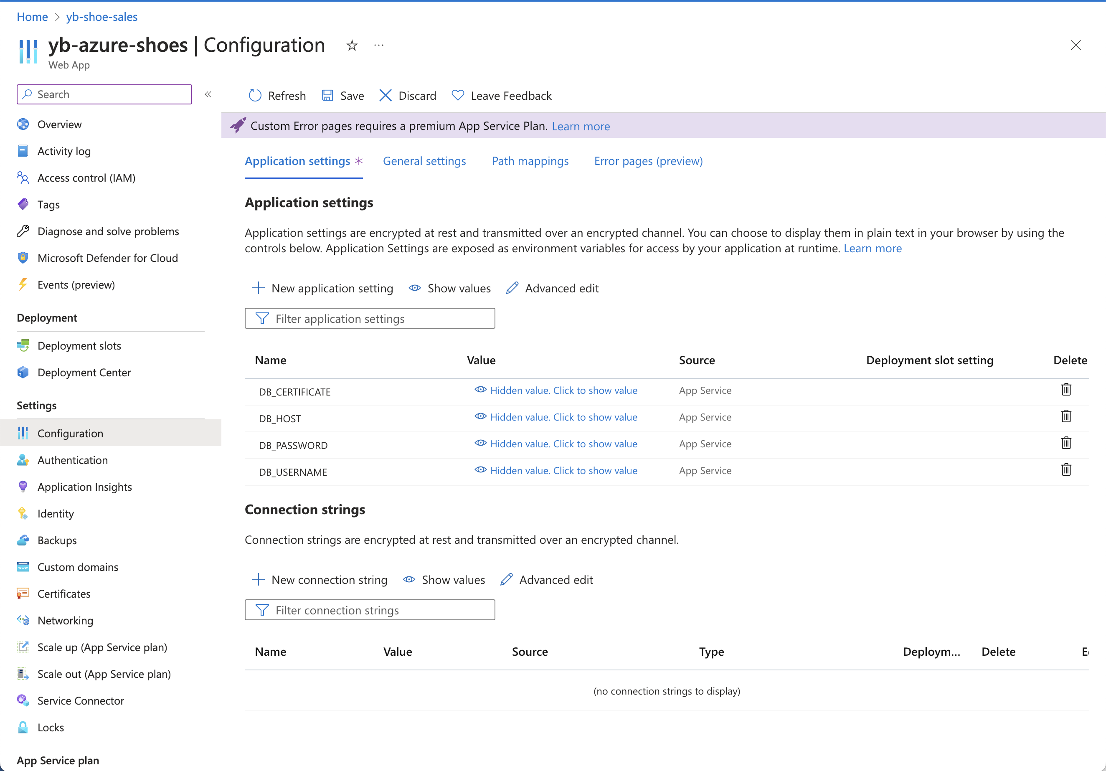Select Diagnose and solve problems
Screen dimensions: 1106x771
click(108, 231)
